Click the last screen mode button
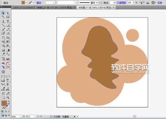166x119 pixels. (9, 115)
